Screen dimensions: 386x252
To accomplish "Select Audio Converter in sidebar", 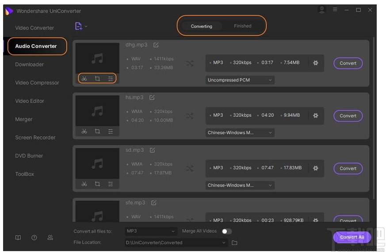I will 36,46.
